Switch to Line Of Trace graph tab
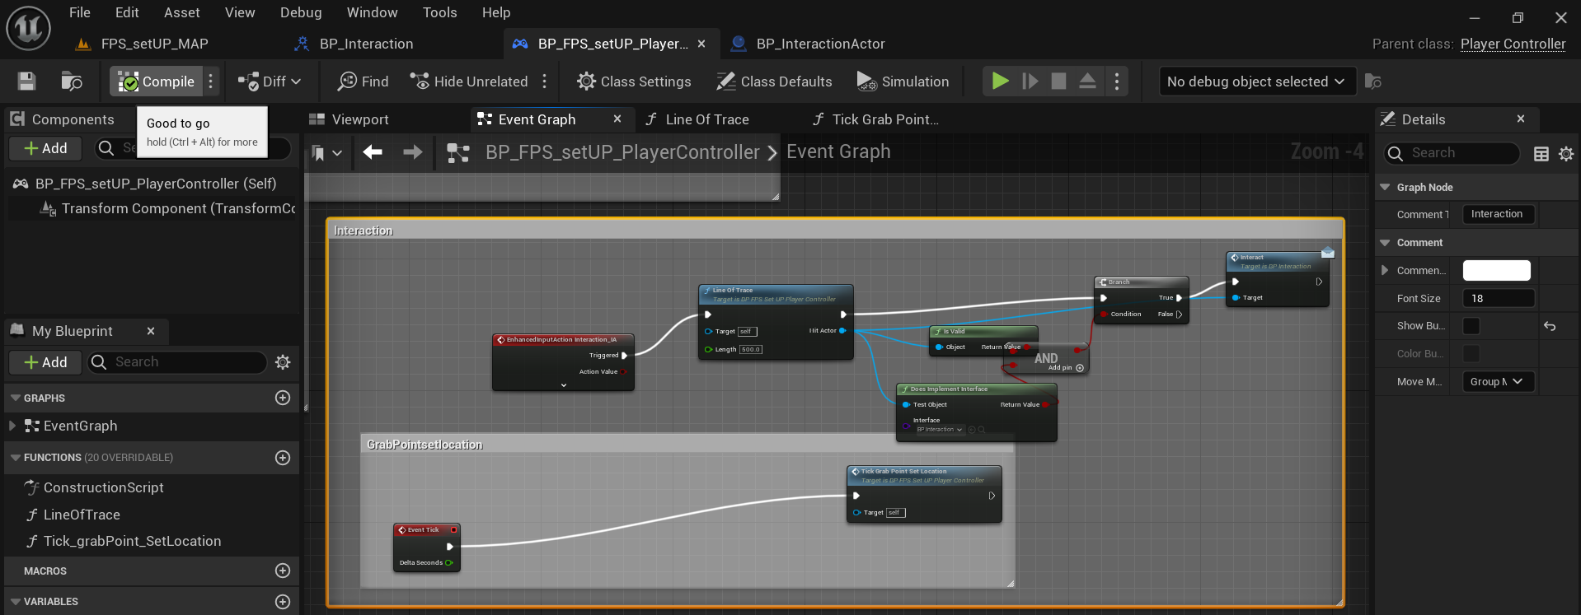 697,119
